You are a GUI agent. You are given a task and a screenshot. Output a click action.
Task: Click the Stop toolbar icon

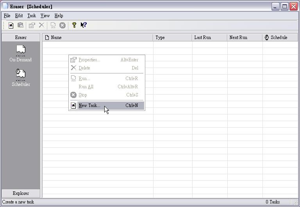coord(62,25)
